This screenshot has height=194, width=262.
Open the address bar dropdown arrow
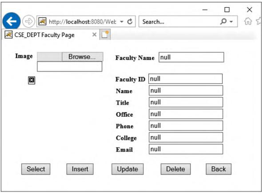(122, 21)
